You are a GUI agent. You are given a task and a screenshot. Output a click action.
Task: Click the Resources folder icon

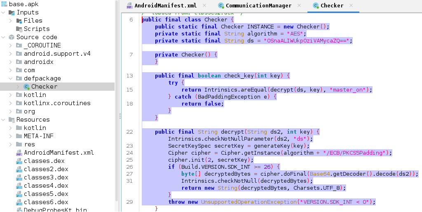(x=12, y=120)
